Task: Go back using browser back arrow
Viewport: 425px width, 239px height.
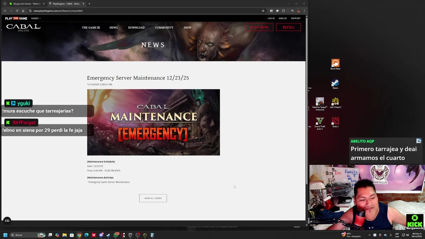Action: click(x=5, y=11)
